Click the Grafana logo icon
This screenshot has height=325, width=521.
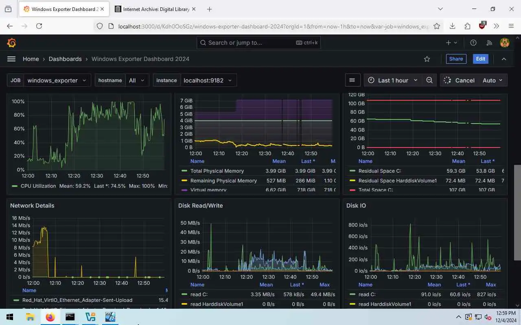11,43
